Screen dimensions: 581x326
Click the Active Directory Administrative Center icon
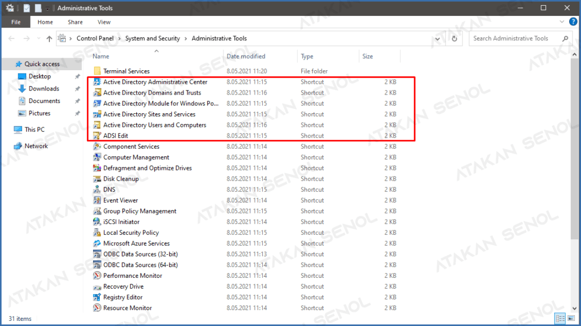coord(97,81)
